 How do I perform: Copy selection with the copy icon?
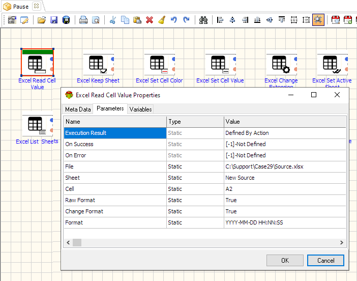(x=125, y=20)
